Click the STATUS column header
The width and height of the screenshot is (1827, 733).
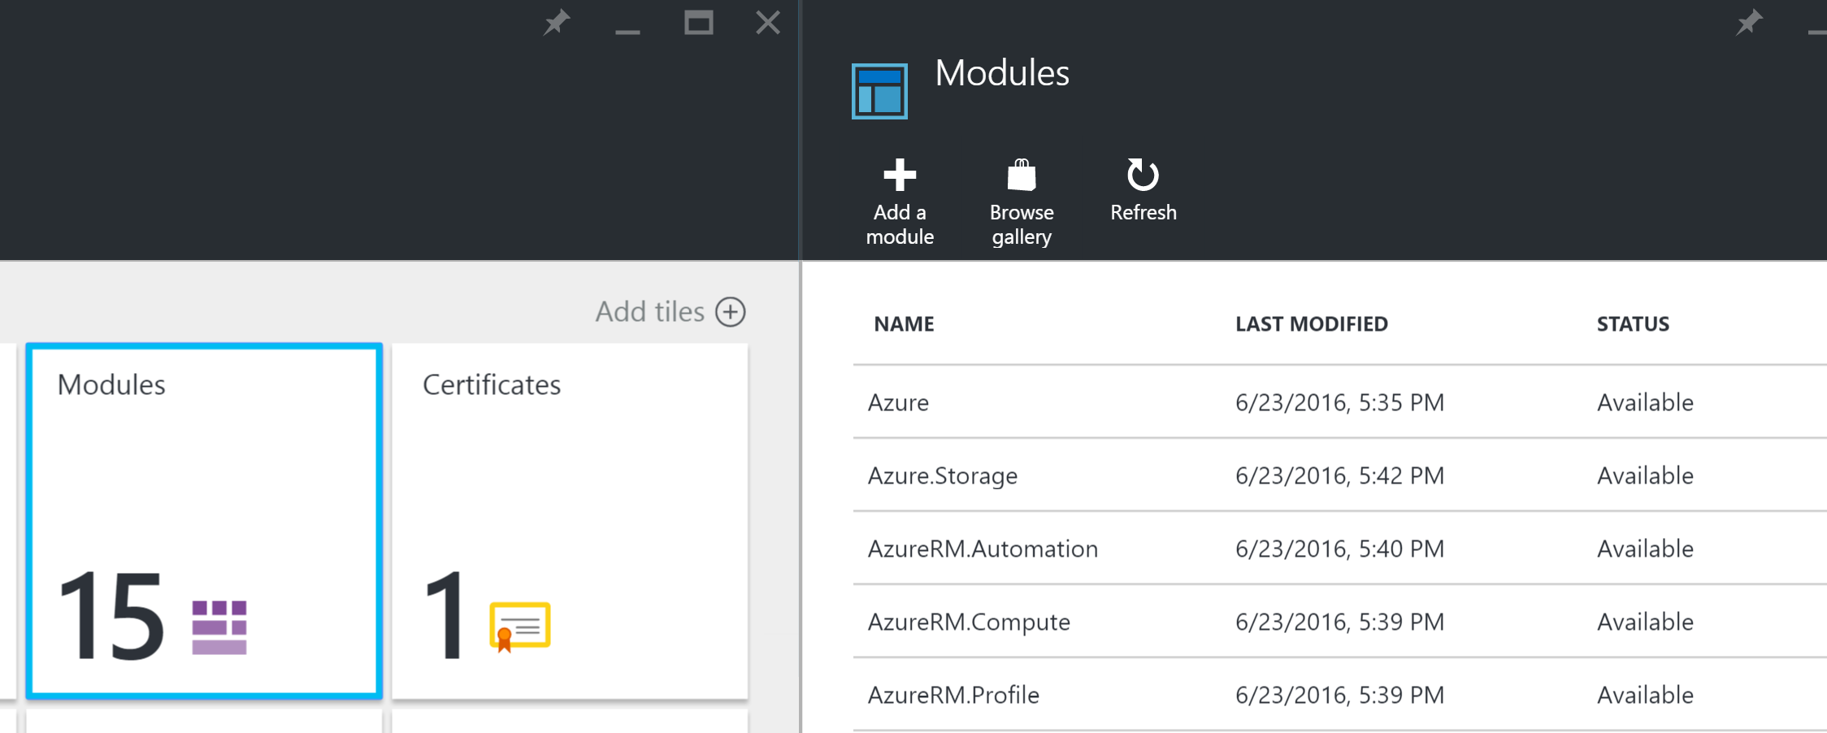pos(1631,323)
